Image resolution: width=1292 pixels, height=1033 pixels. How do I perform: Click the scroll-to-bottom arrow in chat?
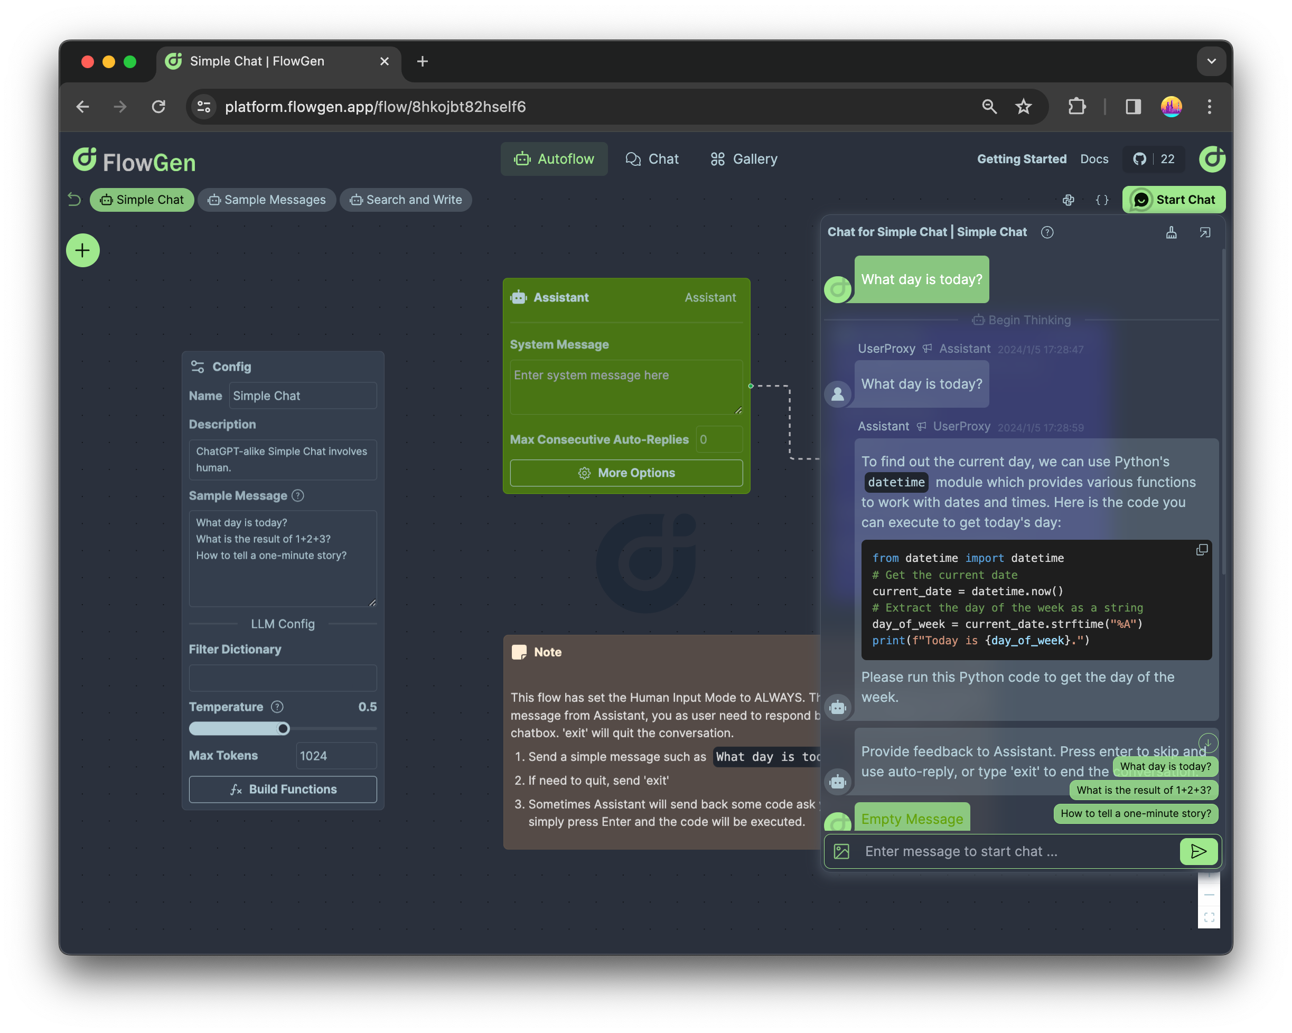pos(1208,743)
